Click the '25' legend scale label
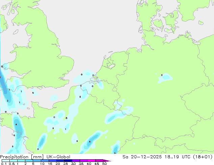Viewport: 214px width, 165px height. [x=65, y=164]
